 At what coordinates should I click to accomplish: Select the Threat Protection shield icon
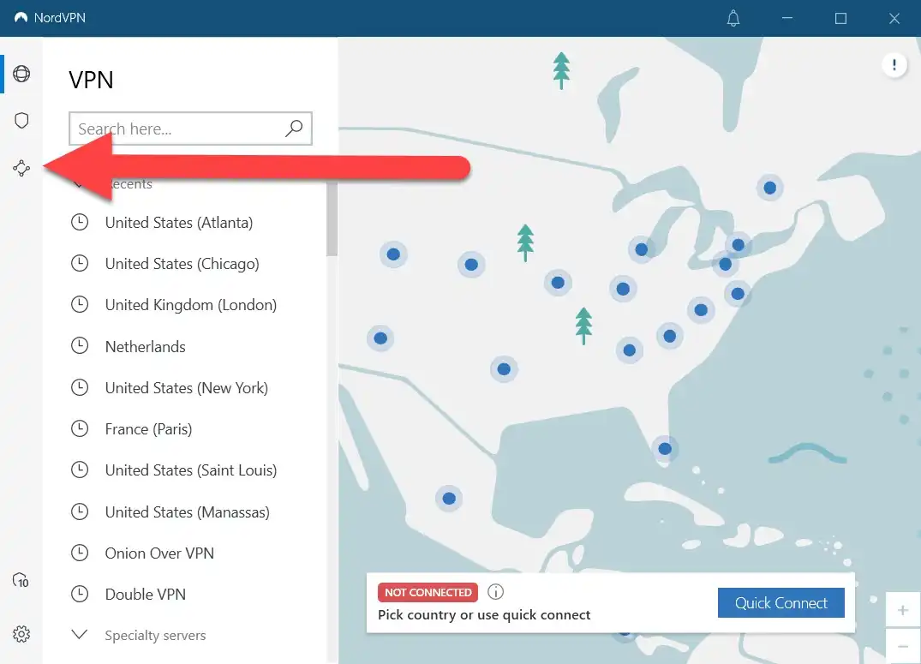coord(21,120)
